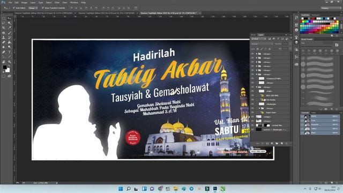343x193 pixels.
Task: Select the Paint Bucket tool
Action: click(x=9, y=42)
